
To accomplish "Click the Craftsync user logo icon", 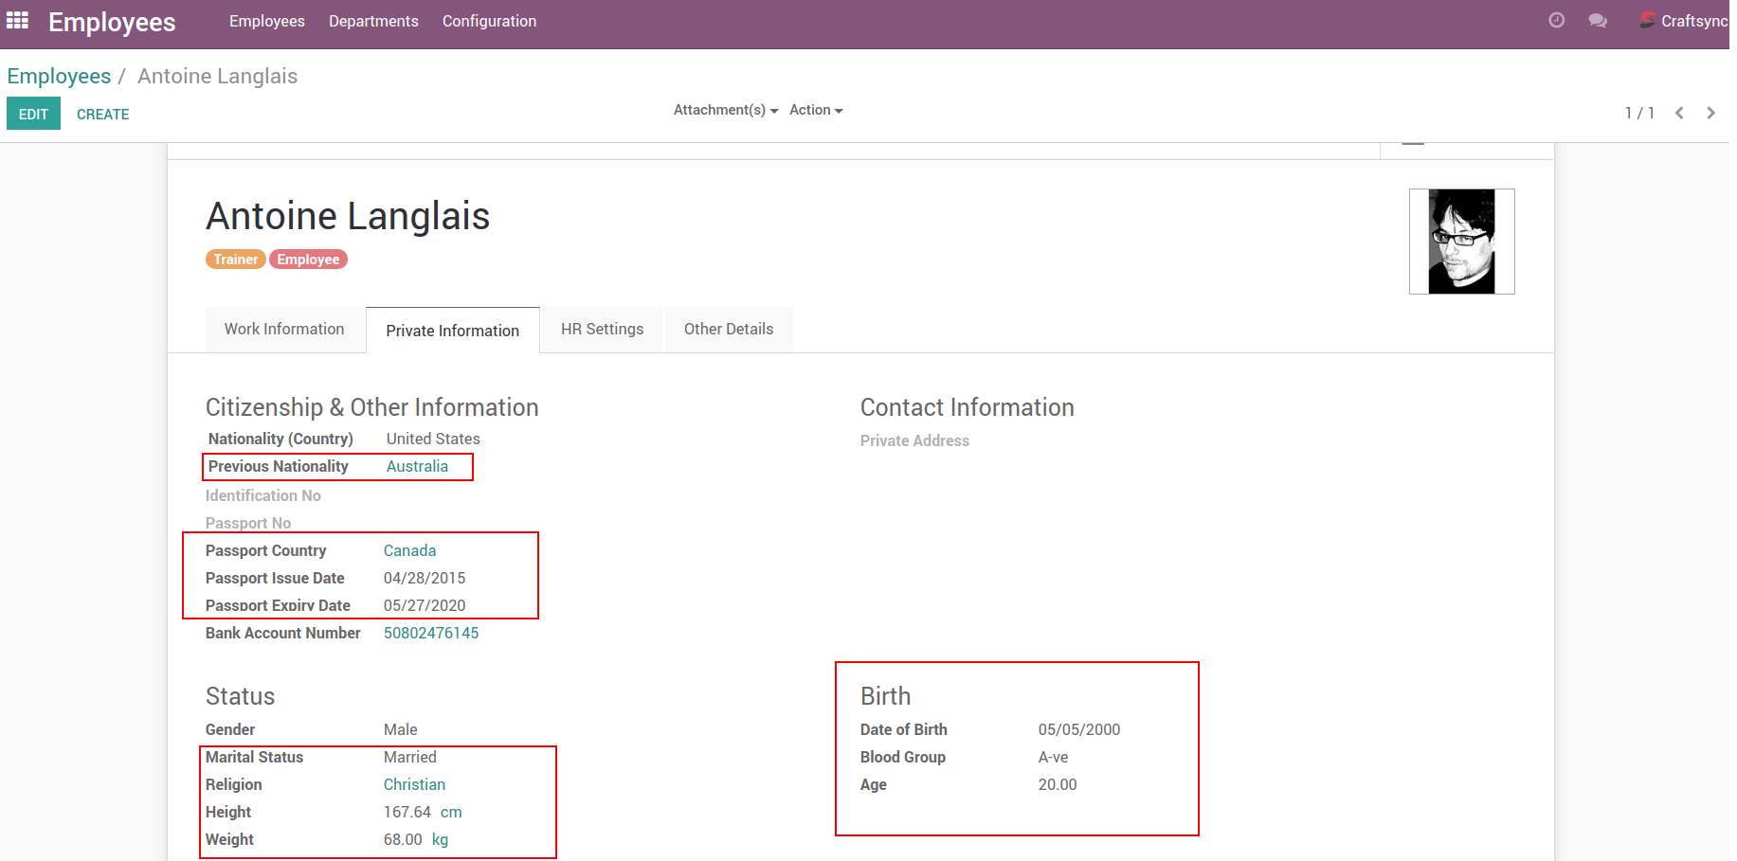I will pyautogui.click(x=1648, y=20).
